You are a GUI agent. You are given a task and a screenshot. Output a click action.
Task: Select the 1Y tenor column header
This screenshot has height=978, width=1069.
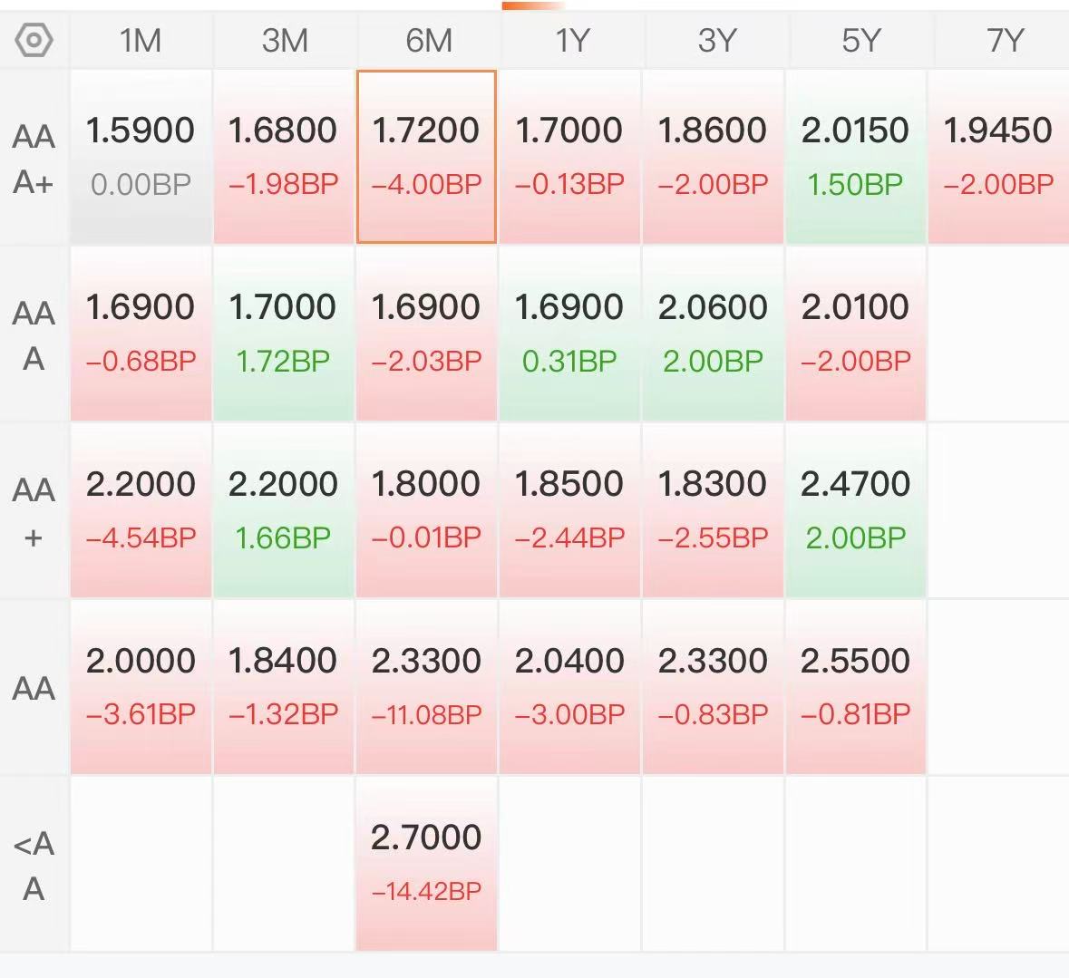(571, 40)
